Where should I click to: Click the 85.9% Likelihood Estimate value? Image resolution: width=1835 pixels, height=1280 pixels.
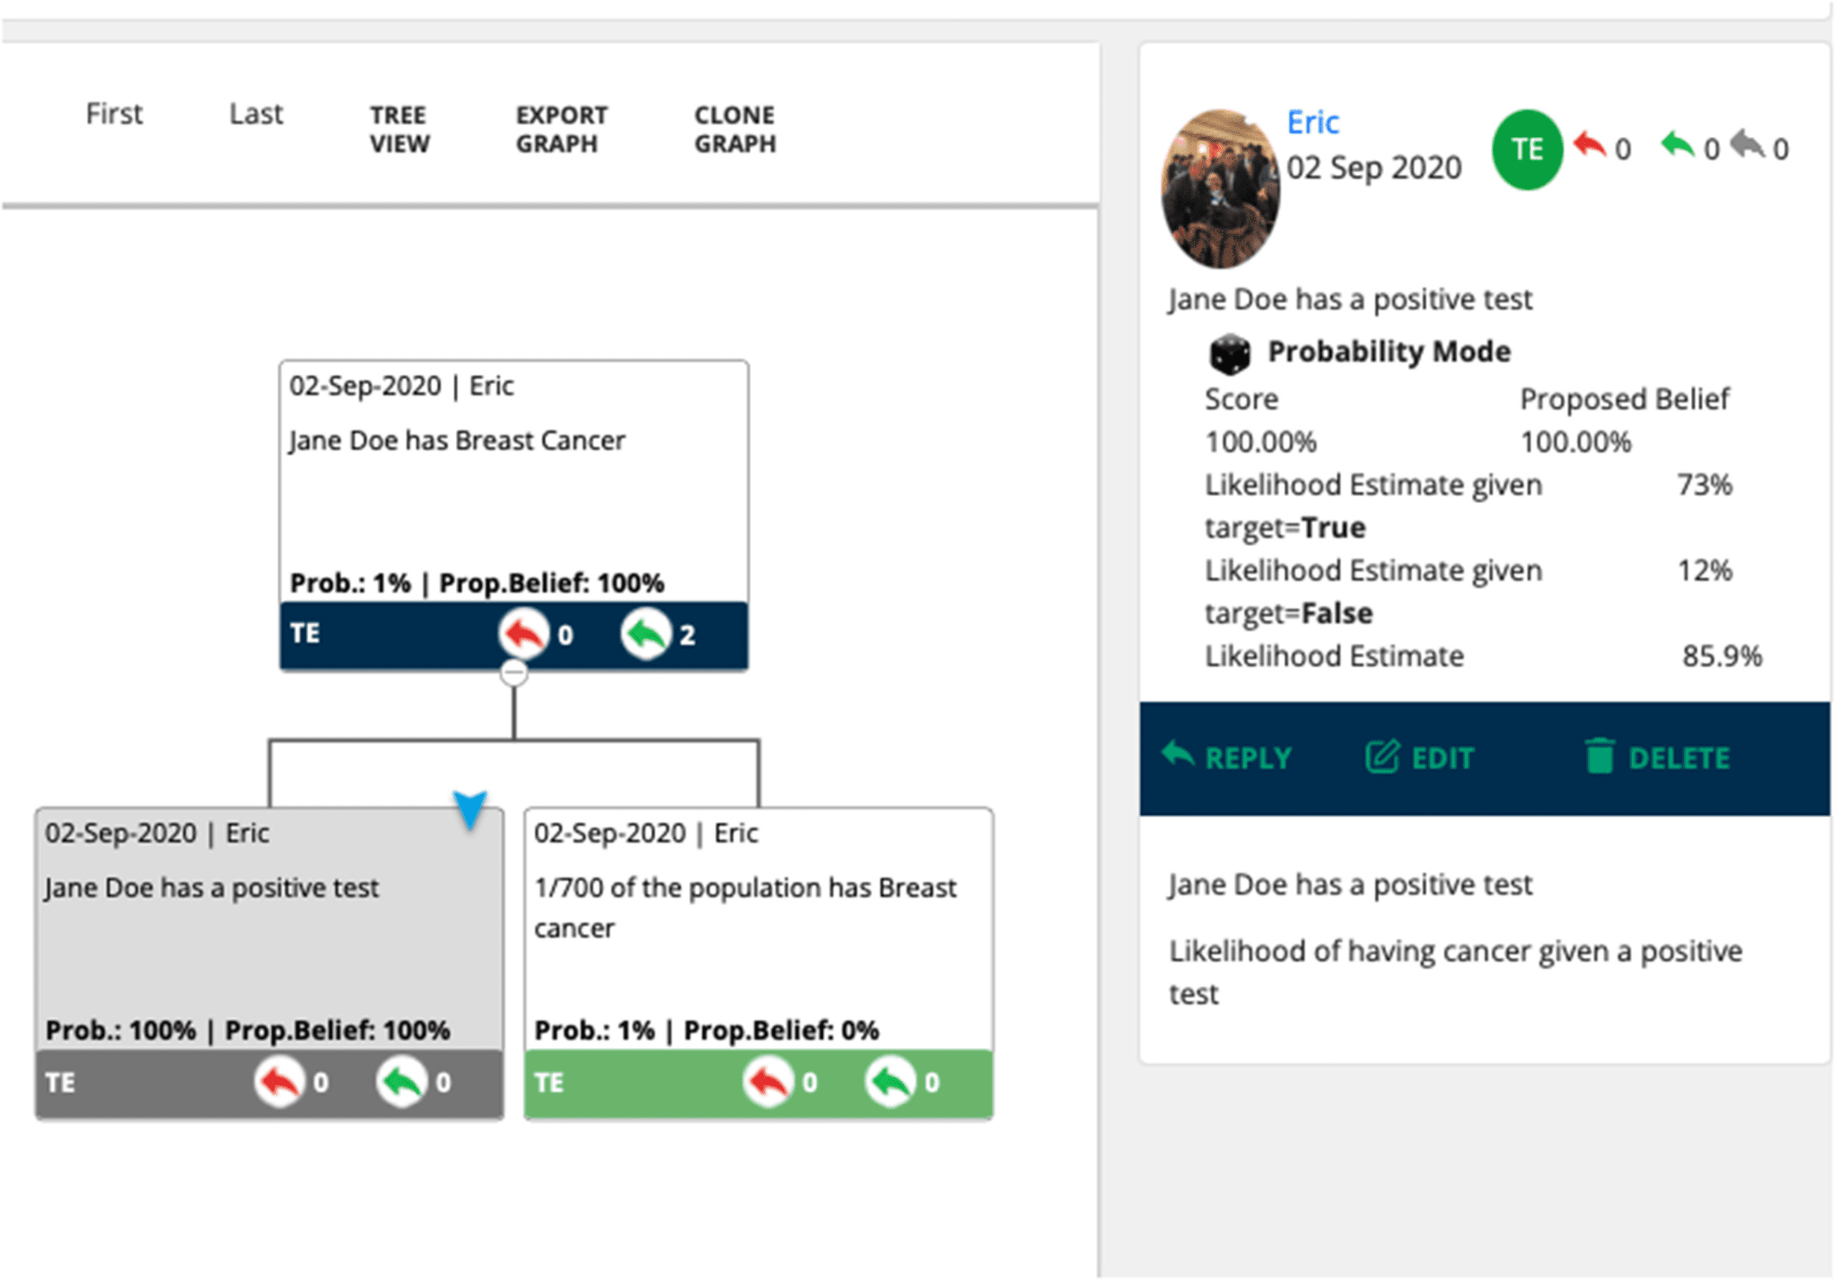point(1722,656)
